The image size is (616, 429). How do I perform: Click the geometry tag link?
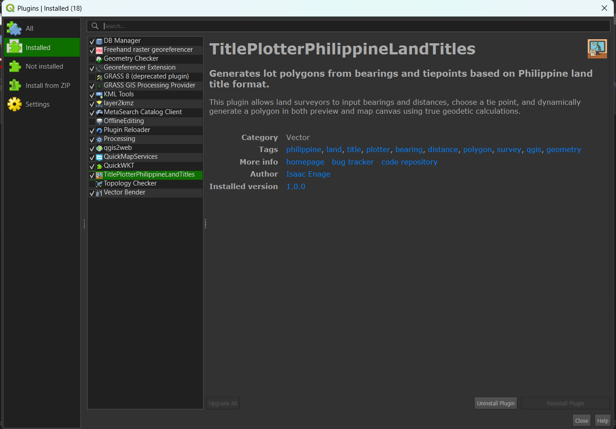(563, 149)
